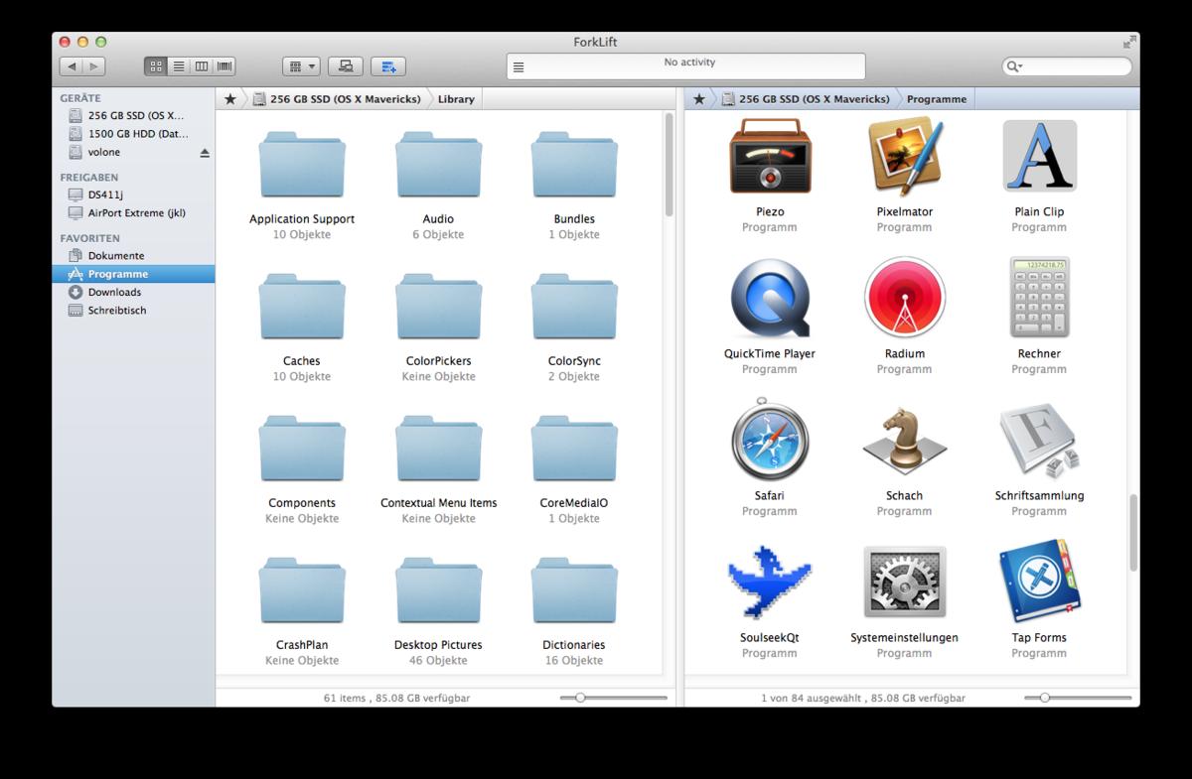Click the Dictionaries folder icon
The image size is (1192, 779).
tap(574, 590)
